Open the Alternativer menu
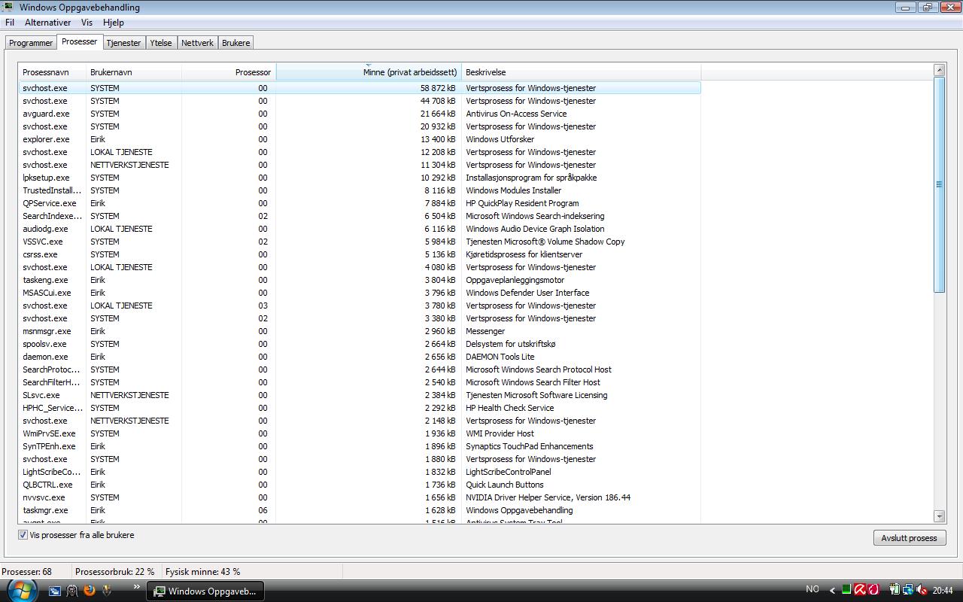This screenshot has height=602, width=963. click(x=47, y=23)
